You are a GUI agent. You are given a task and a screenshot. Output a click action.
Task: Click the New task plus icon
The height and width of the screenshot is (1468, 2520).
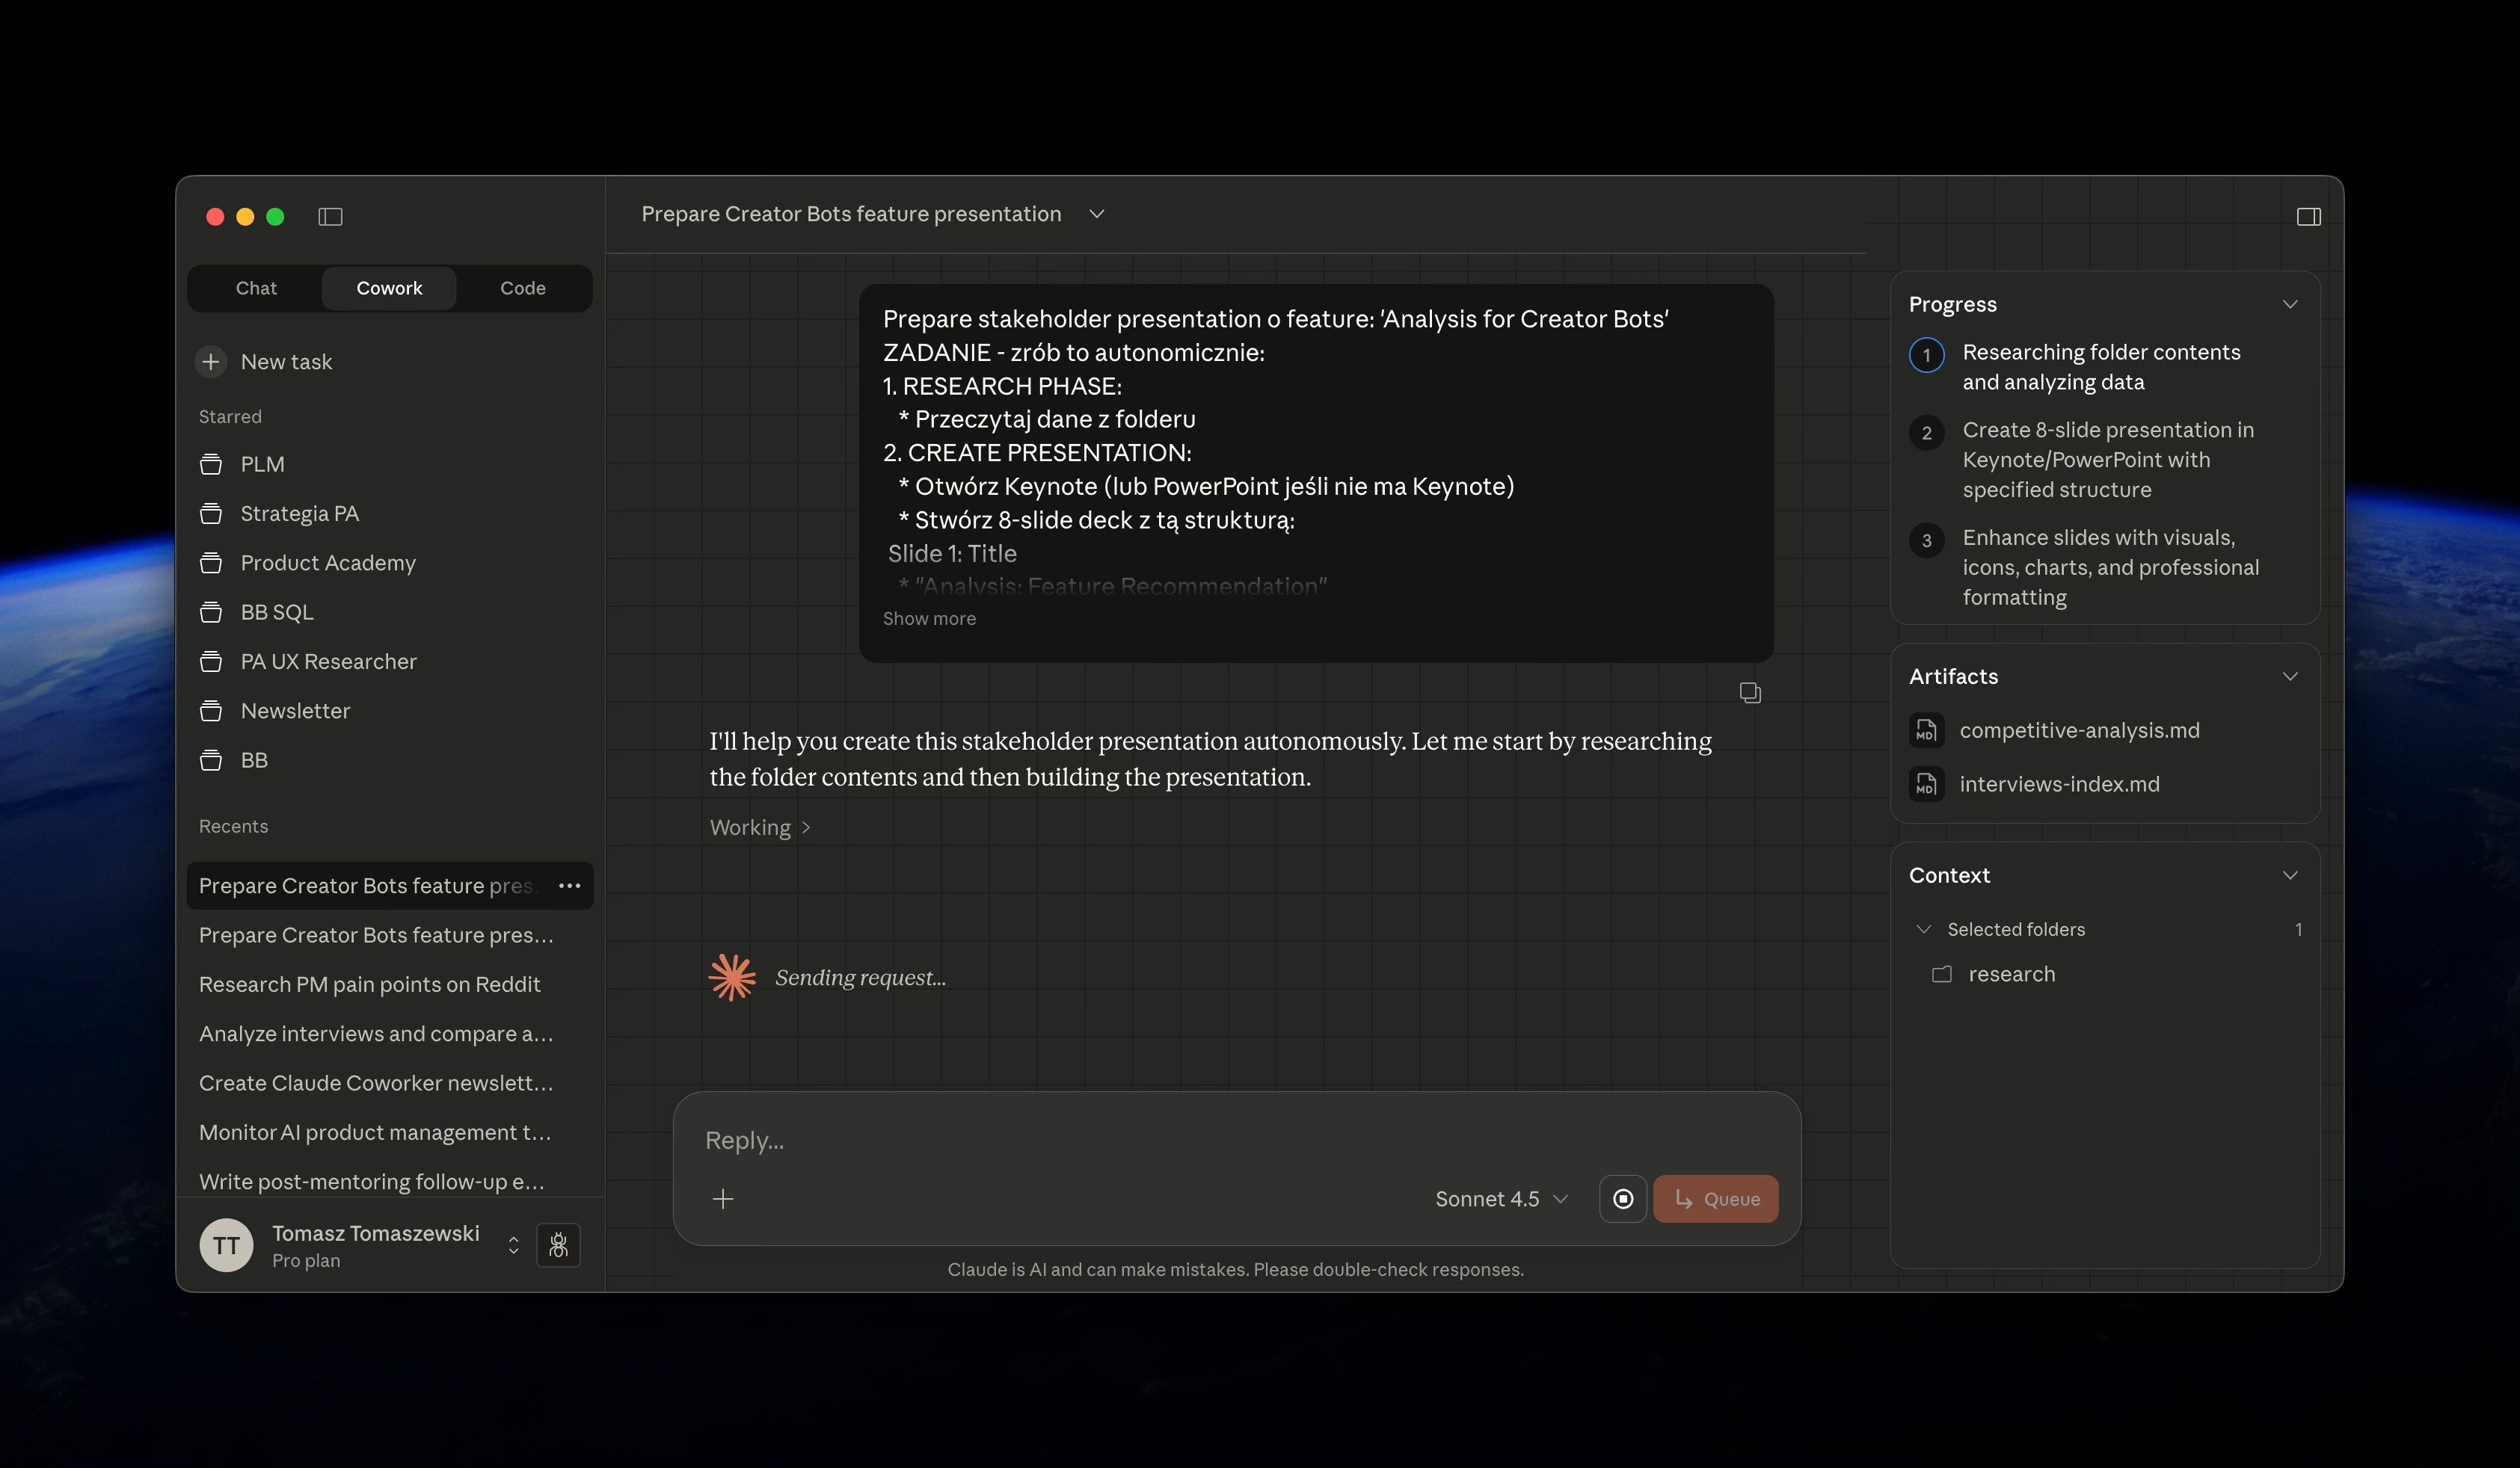[211, 362]
